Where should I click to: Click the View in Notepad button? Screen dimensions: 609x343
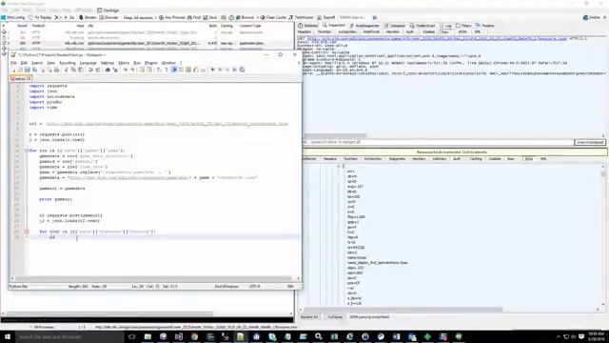tap(590, 142)
